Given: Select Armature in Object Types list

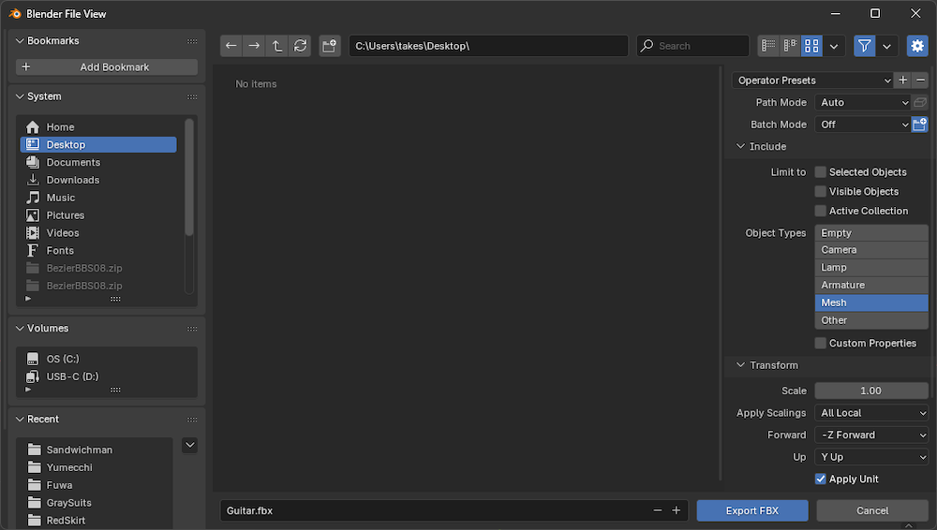Looking at the screenshot, I should pos(871,286).
